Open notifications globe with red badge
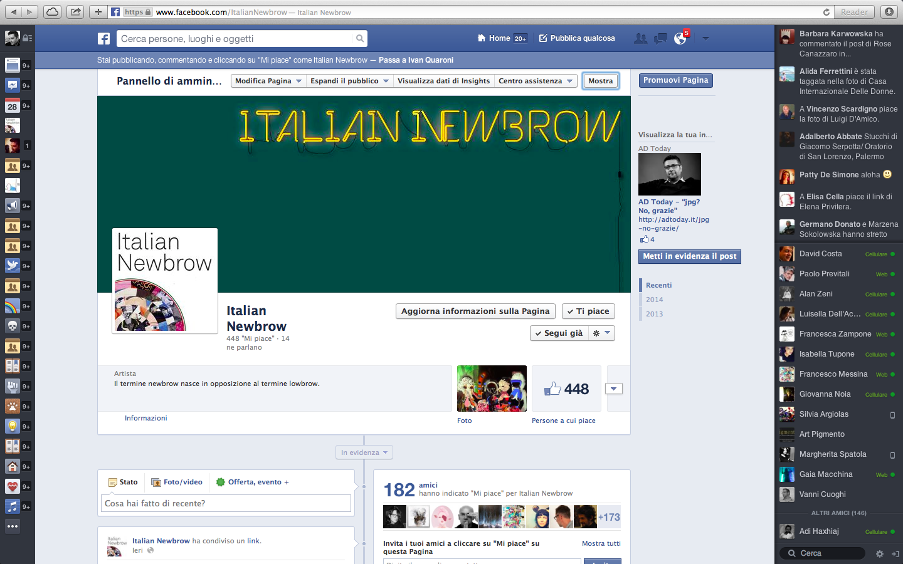This screenshot has width=903, height=564. (680, 39)
